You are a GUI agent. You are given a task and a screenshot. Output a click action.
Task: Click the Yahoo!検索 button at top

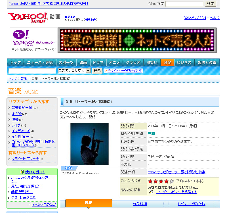coord(211,4)
